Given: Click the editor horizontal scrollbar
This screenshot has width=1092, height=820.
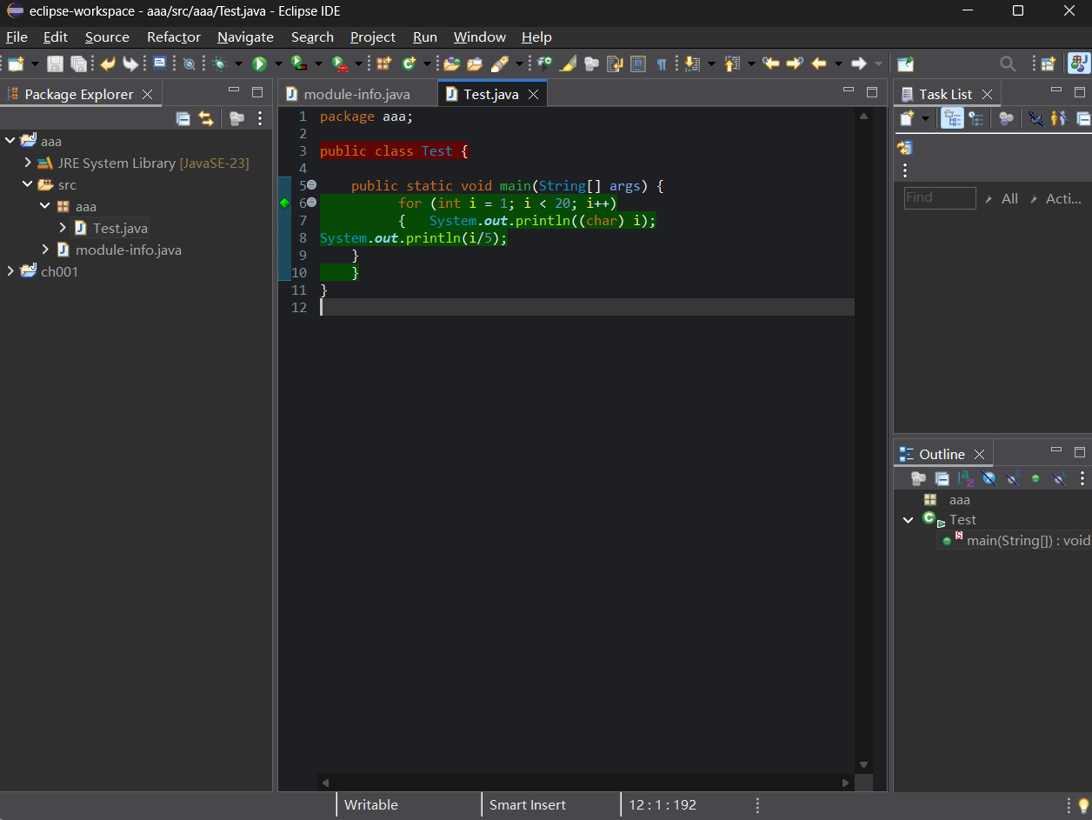Looking at the screenshot, I should (584, 783).
